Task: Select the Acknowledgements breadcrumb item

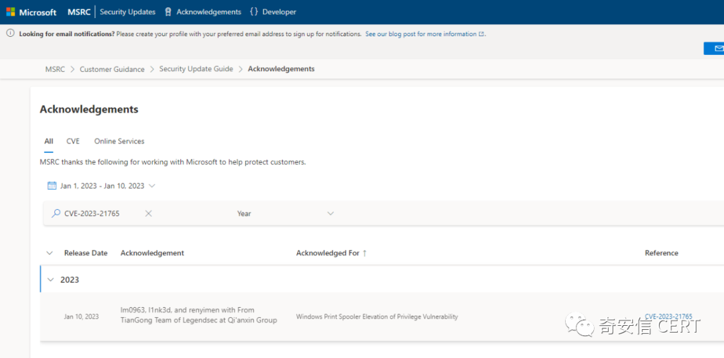Action: (x=281, y=69)
